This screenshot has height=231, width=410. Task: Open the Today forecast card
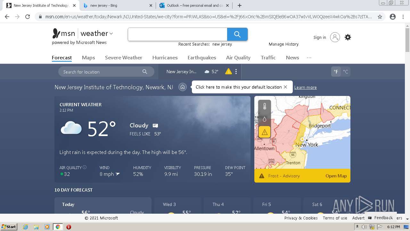103,206
